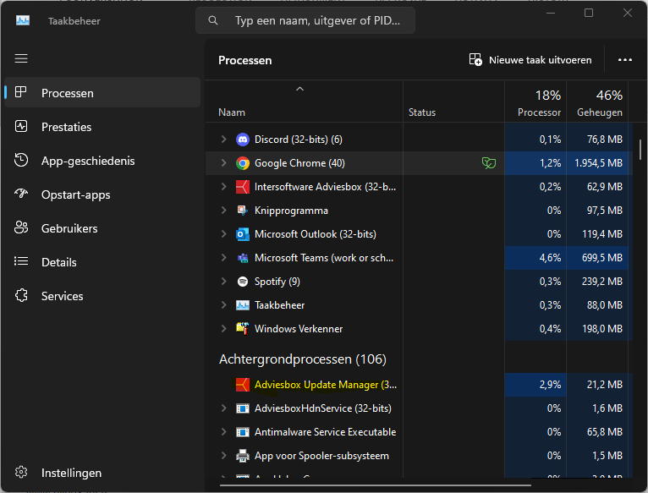Click the Microsoft Teams process icon
Viewport: 648px width, 493px height.
pos(243,258)
